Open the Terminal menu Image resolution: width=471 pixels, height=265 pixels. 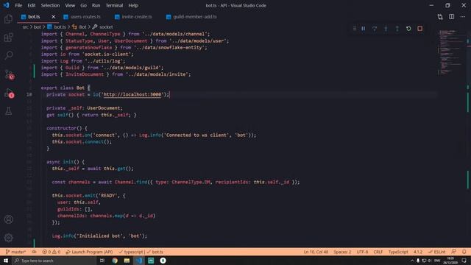(x=114, y=5)
